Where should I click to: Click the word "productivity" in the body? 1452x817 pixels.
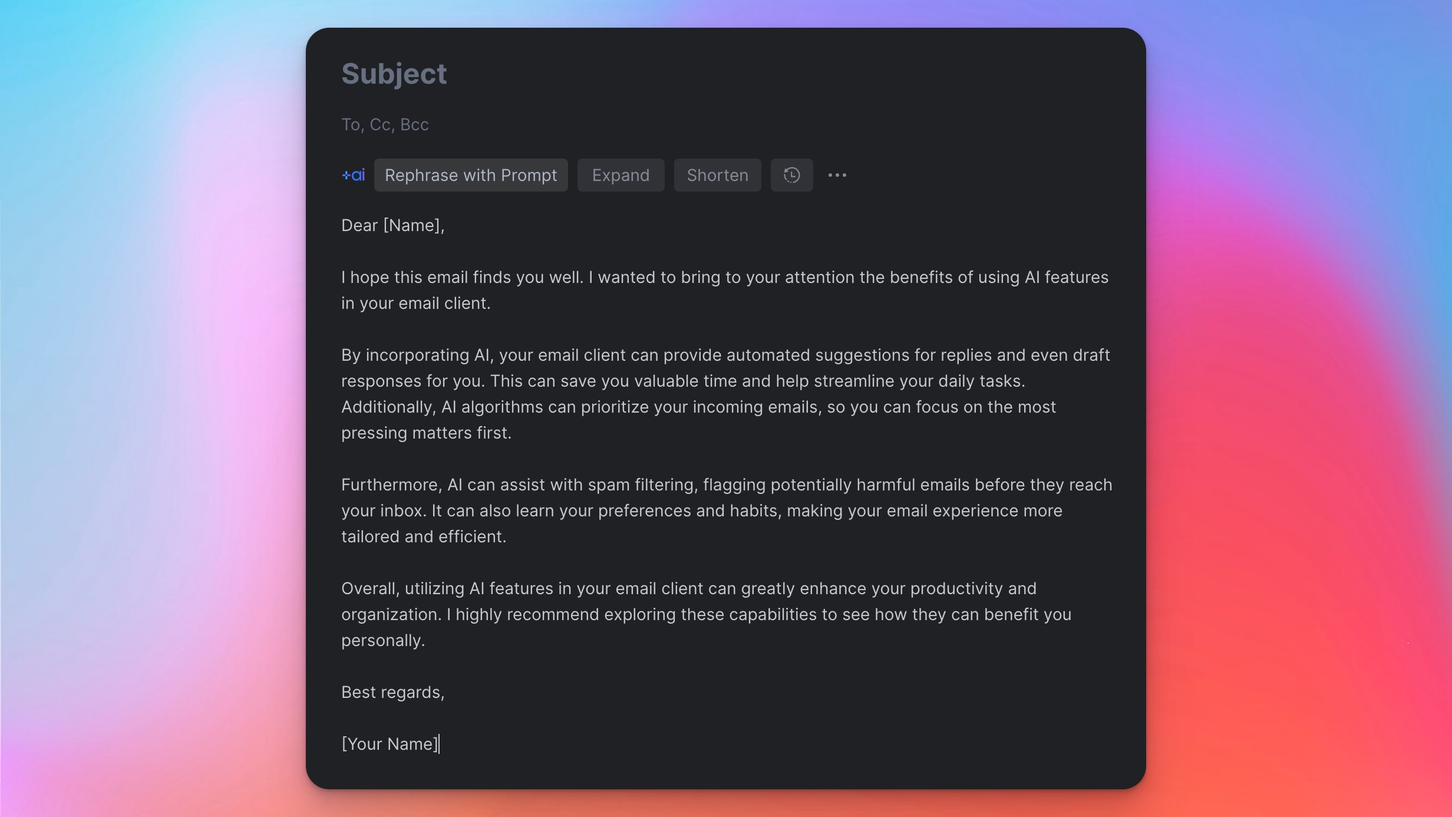coord(956,589)
